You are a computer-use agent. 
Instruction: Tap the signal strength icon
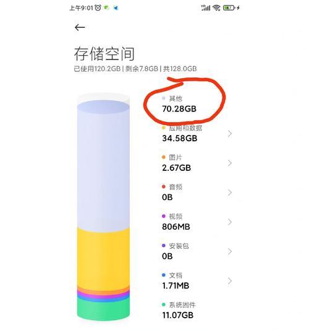coord(205,8)
